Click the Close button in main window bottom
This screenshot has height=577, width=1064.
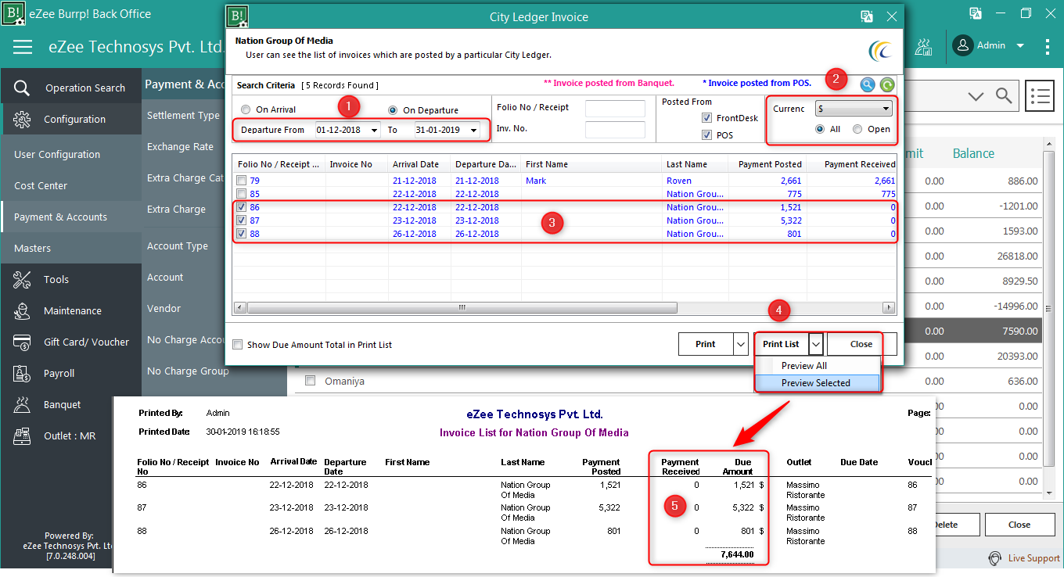coord(1019,525)
